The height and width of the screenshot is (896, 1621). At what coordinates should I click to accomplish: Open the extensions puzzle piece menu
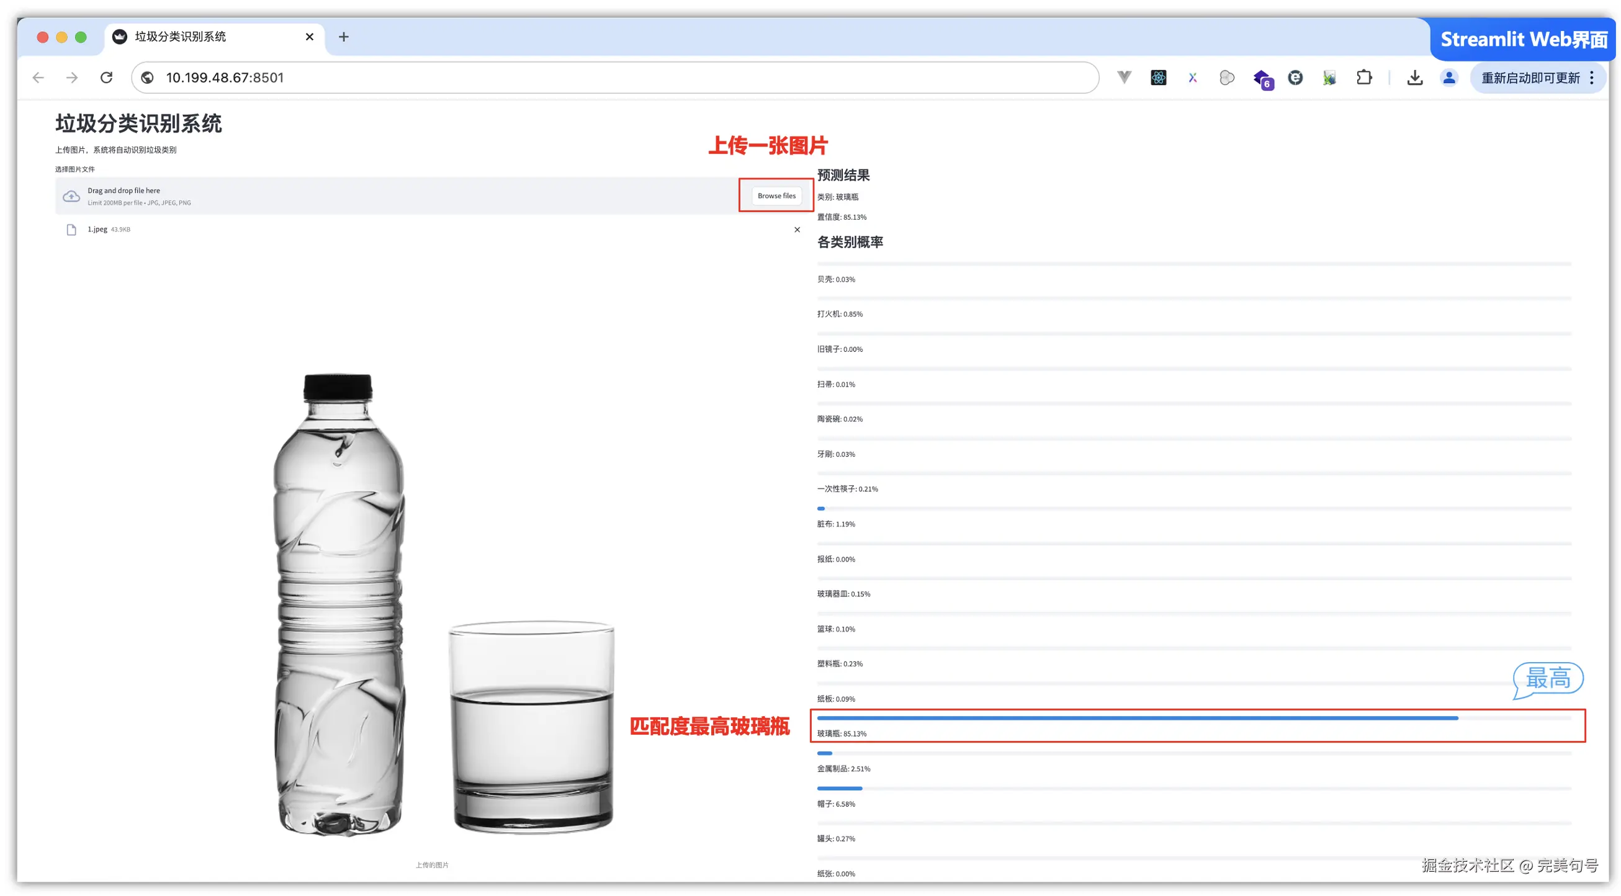pos(1363,78)
